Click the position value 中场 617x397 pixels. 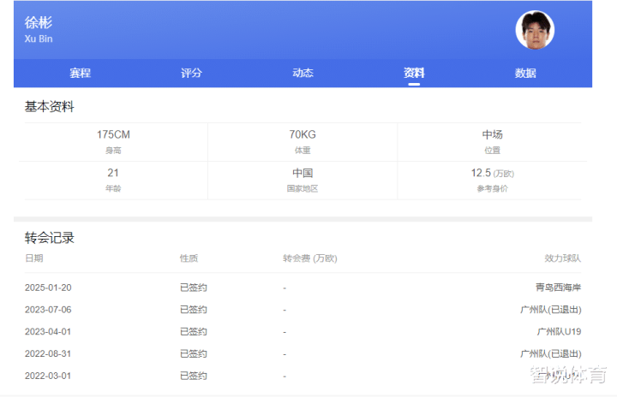tap(492, 134)
